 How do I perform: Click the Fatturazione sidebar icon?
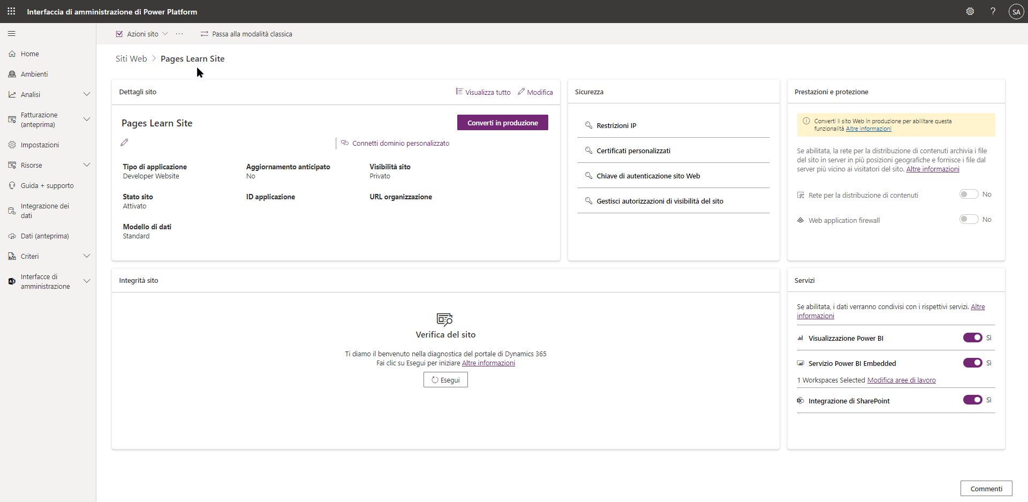(x=12, y=119)
